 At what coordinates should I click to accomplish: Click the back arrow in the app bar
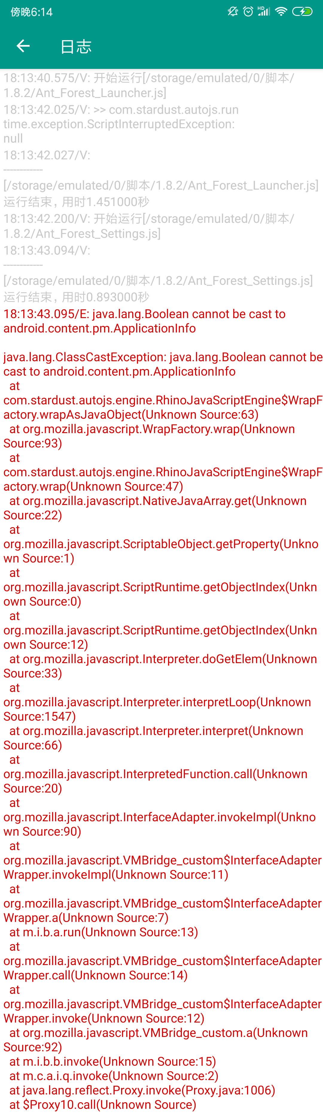pos(23,46)
